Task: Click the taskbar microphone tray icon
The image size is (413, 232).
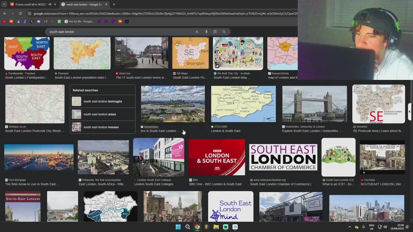Action: pyautogui.click(x=364, y=227)
